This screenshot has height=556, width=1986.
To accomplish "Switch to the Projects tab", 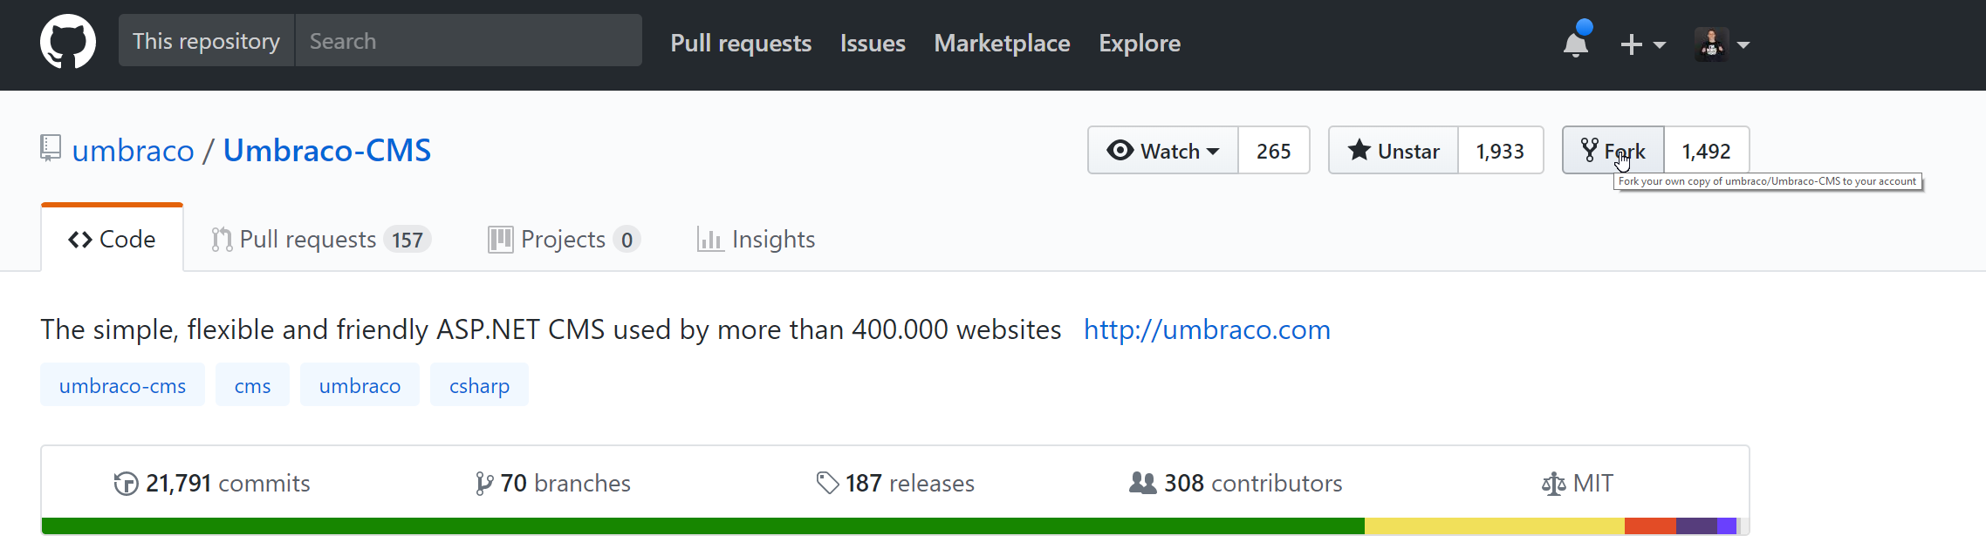I will pos(565,239).
